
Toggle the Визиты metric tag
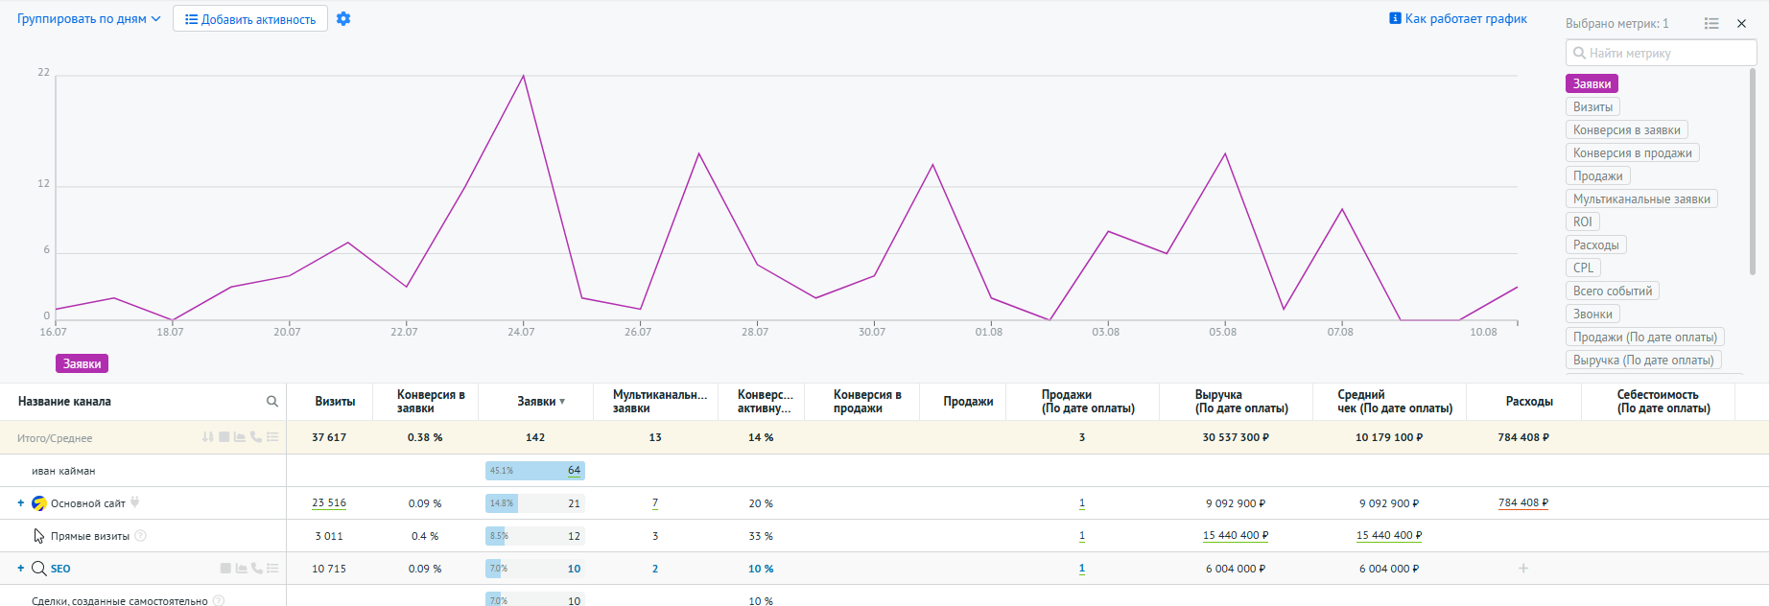(1592, 107)
